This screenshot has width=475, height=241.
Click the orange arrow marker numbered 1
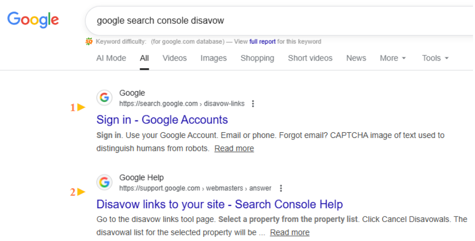[x=78, y=108]
